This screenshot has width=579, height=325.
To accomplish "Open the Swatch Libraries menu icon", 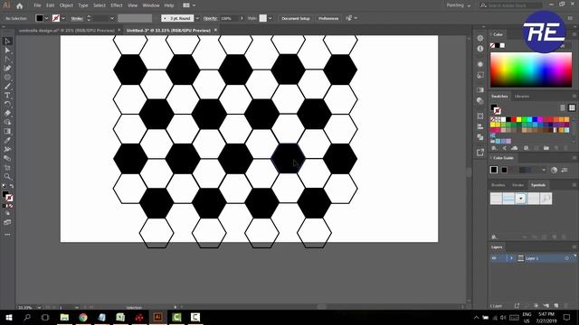I will click(x=494, y=148).
